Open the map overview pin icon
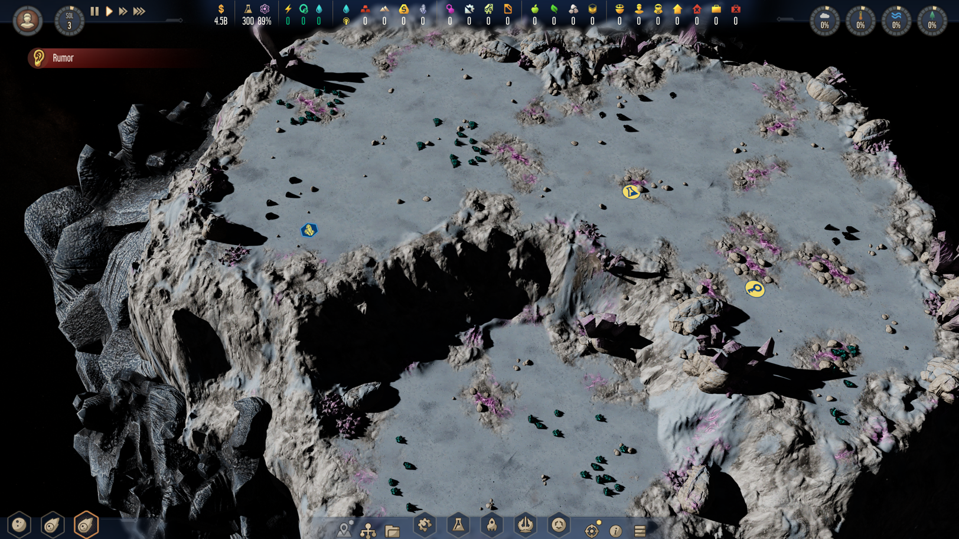Viewport: 959px width, 539px height. 344,530
